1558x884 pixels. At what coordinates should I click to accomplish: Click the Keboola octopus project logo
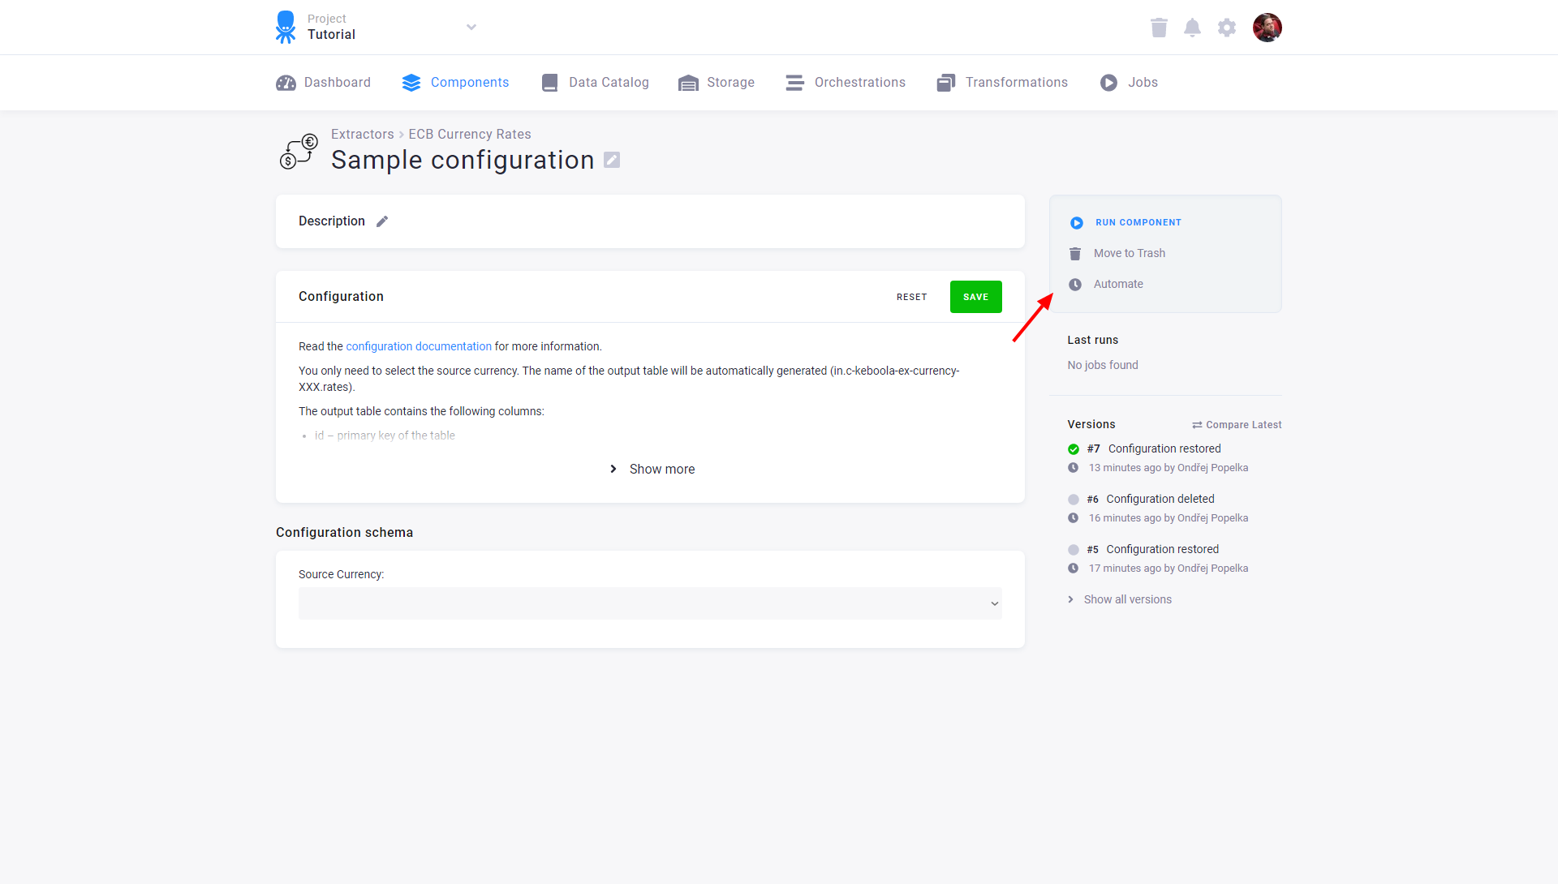(x=286, y=27)
